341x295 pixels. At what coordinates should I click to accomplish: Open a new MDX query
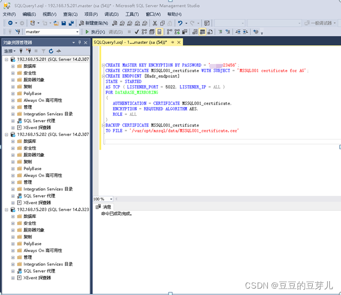click(122, 23)
